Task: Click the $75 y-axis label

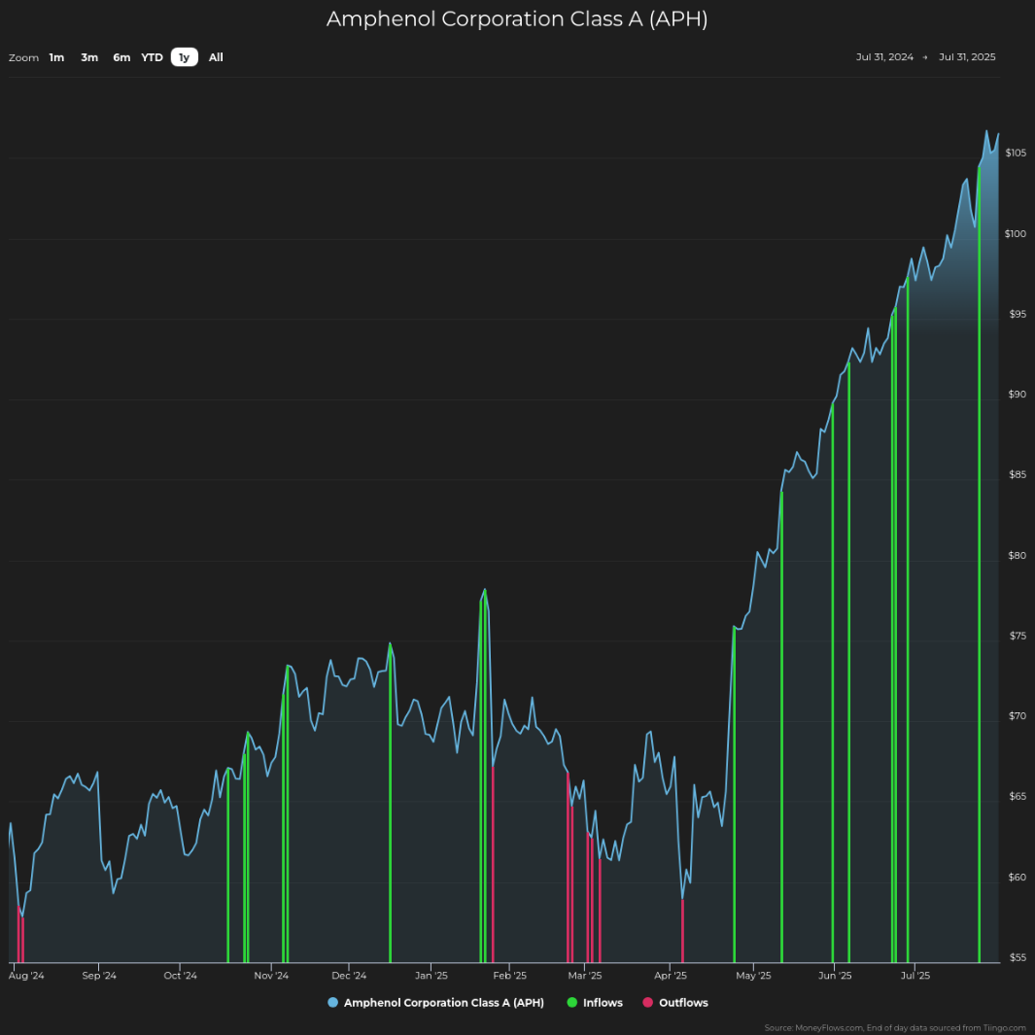Action: coord(1018,637)
